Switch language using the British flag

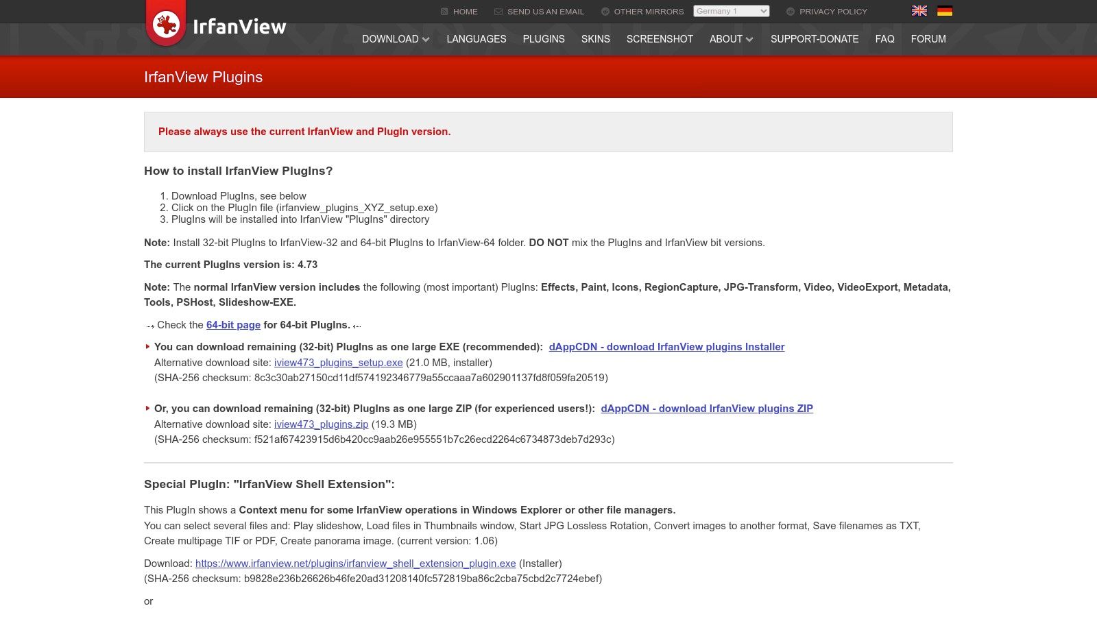(919, 10)
